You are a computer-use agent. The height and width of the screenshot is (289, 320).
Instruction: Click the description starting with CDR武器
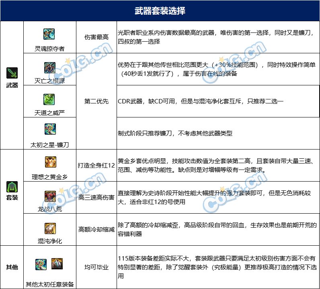click(x=200, y=101)
